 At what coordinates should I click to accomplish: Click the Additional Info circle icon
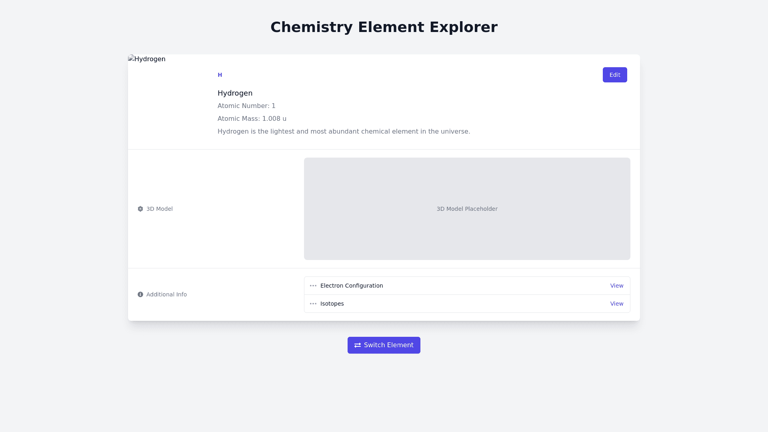[140, 294]
